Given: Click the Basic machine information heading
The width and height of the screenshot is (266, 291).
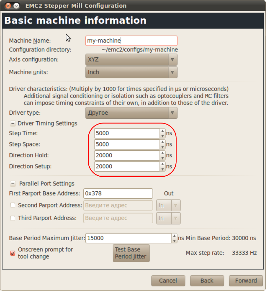Looking at the screenshot, I should click(75, 20).
